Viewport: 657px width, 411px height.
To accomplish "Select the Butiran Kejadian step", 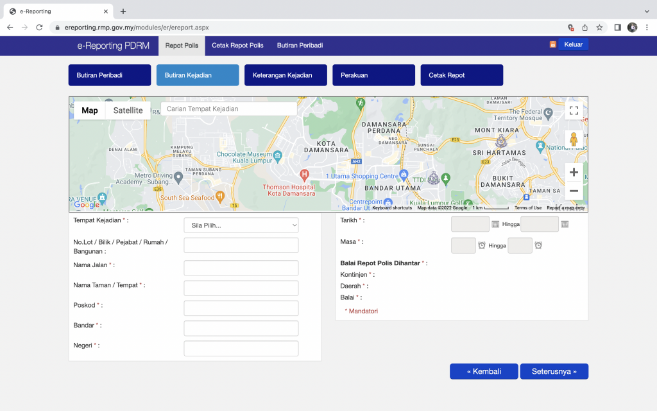I will 198,75.
